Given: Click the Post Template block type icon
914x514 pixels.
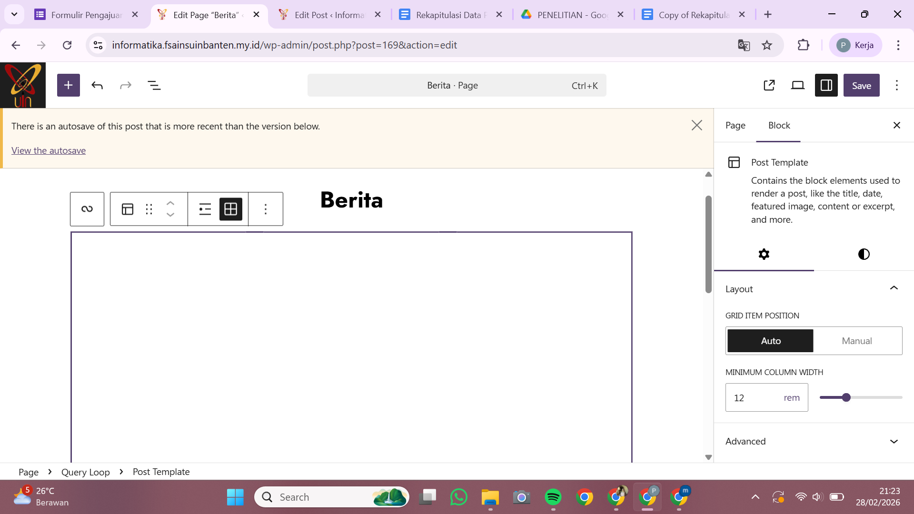Looking at the screenshot, I should click(x=128, y=209).
